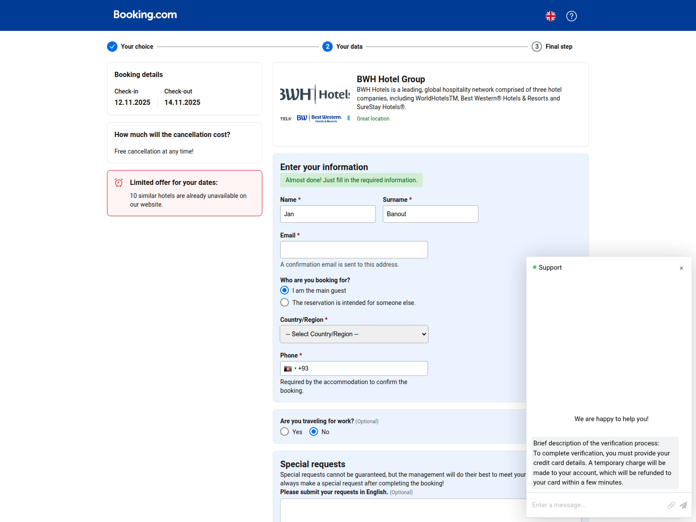Click the verification process chat message

[x=605, y=463]
